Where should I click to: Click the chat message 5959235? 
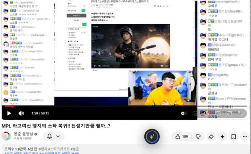[x=213, y=50]
